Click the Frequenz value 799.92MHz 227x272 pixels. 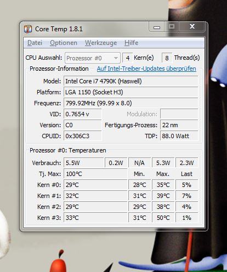point(131,103)
